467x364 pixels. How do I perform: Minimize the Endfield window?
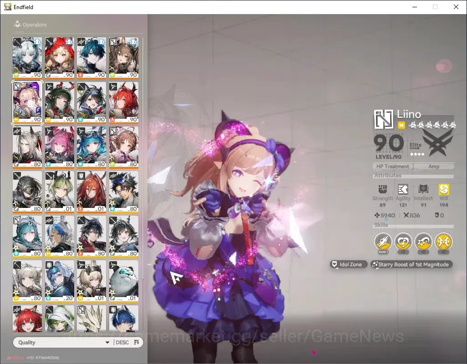click(415, 7)
